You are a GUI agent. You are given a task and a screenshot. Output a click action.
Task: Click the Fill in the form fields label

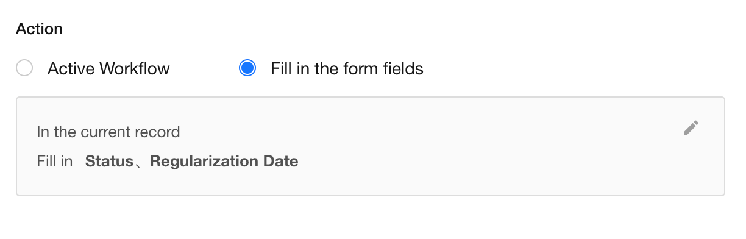click(347, 69)
